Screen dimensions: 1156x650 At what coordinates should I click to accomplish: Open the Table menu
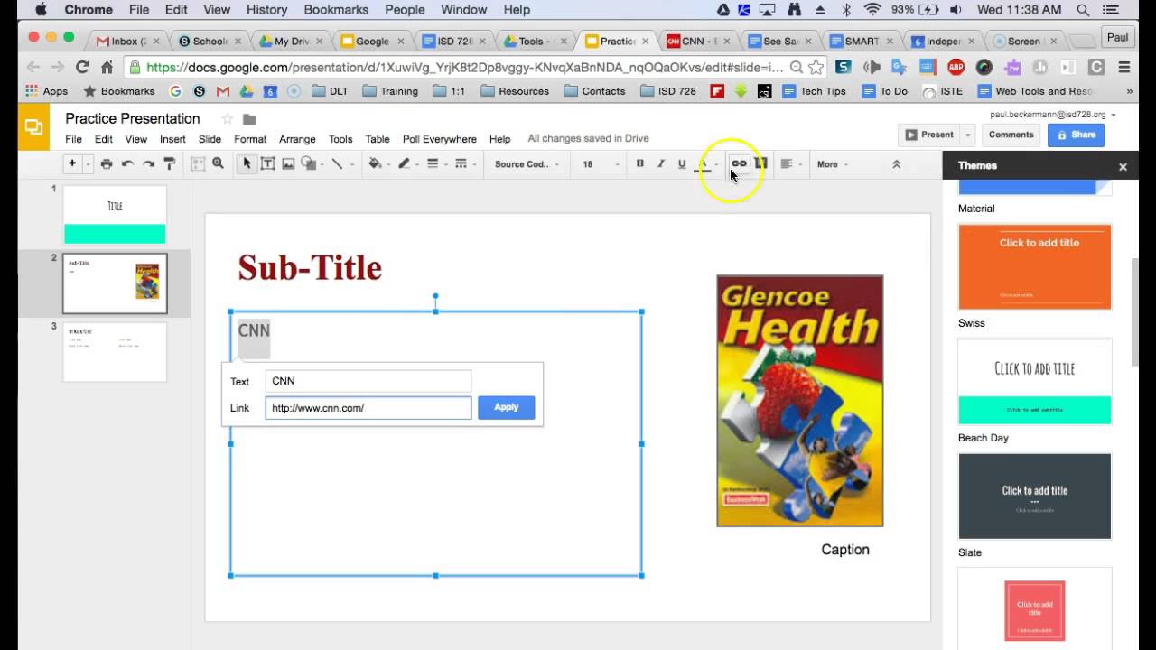pyautogui.click(x=378, y=139)
